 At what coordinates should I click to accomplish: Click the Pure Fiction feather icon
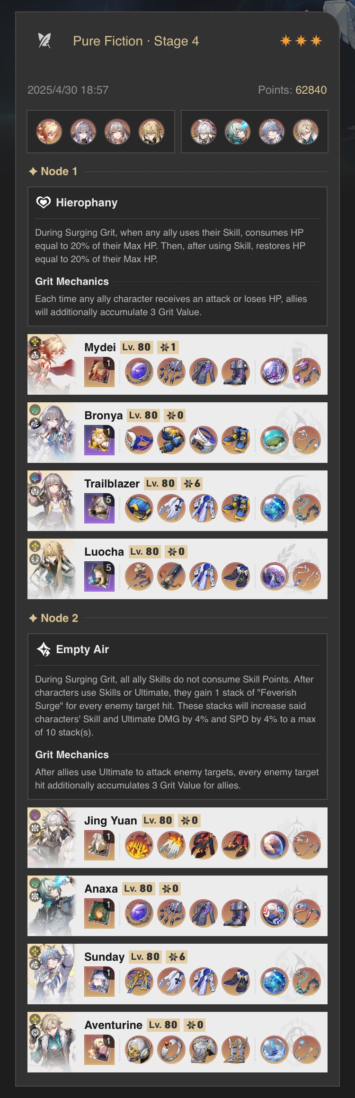44,41
